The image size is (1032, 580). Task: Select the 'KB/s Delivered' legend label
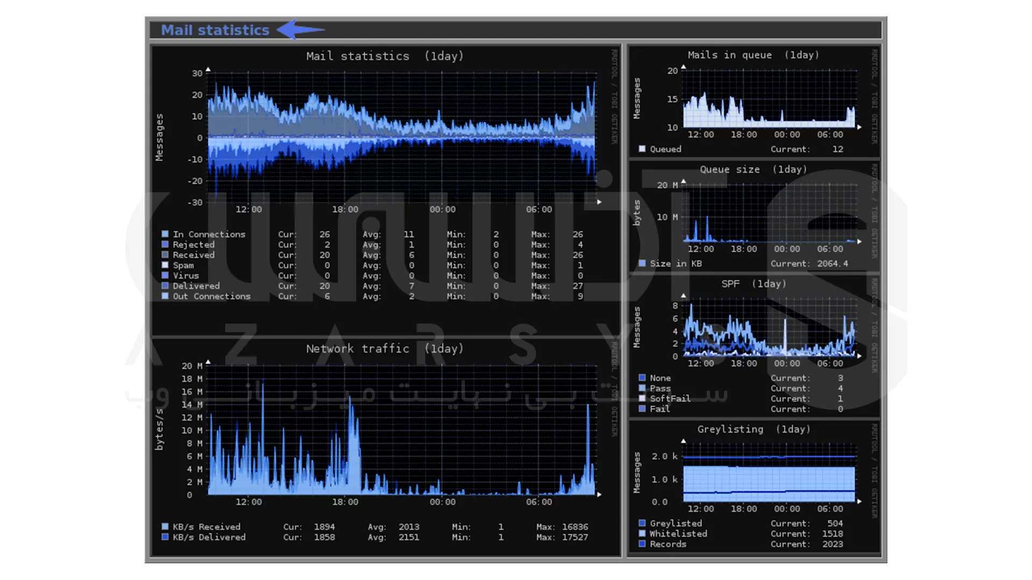pyautogui.click(x=209, y=537)
